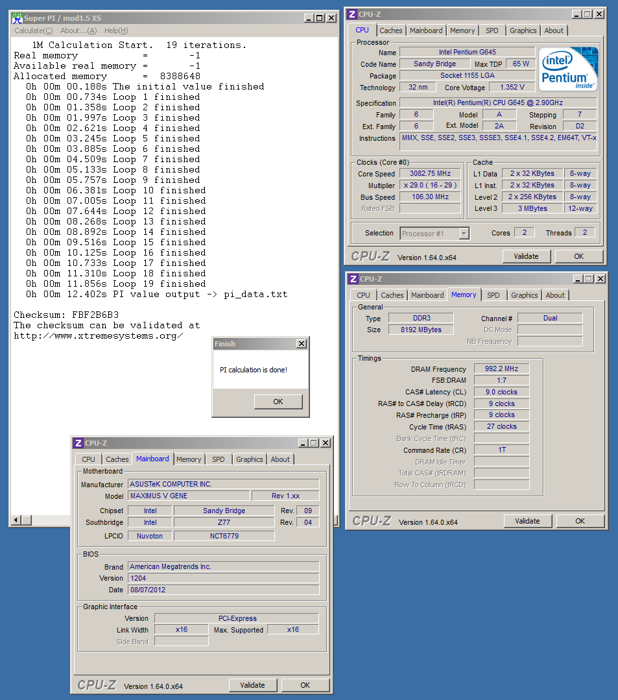Screen dimensions: 618x700
Task: Click Validate in the top CPU-Z window
Action: tap(526, 257)
